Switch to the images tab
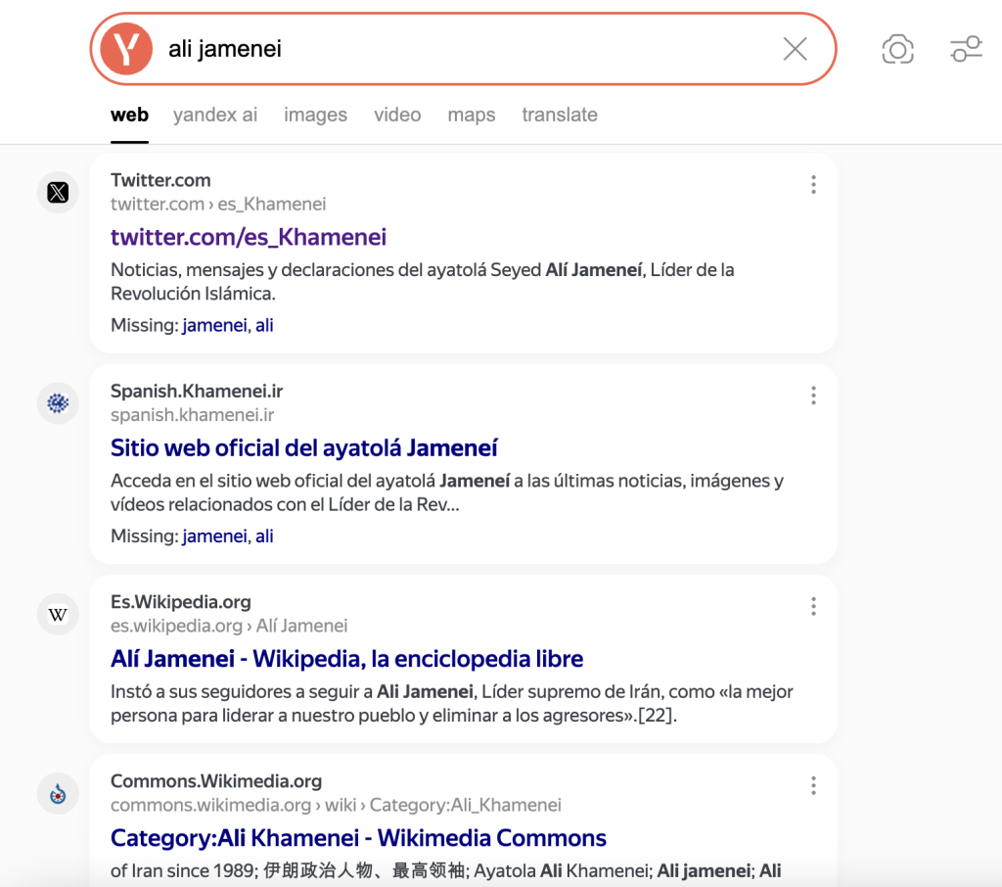Screen dimensions: 1002x887 [316, 116]
